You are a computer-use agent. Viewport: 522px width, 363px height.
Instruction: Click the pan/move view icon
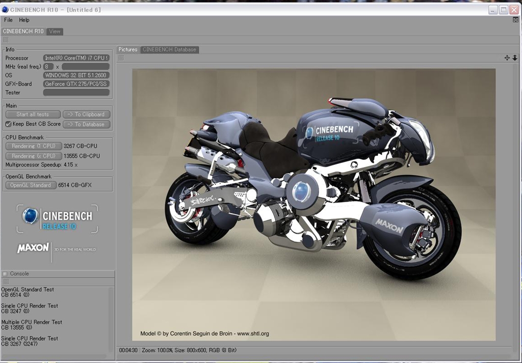(507, 58)
